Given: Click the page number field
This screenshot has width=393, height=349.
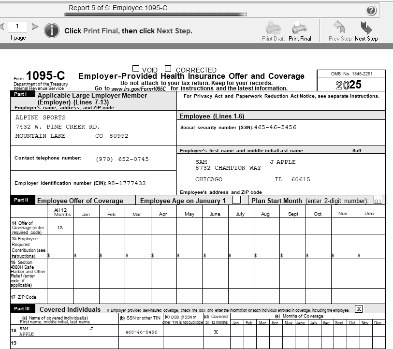Looking at the screenshot, I should [18, 27].
